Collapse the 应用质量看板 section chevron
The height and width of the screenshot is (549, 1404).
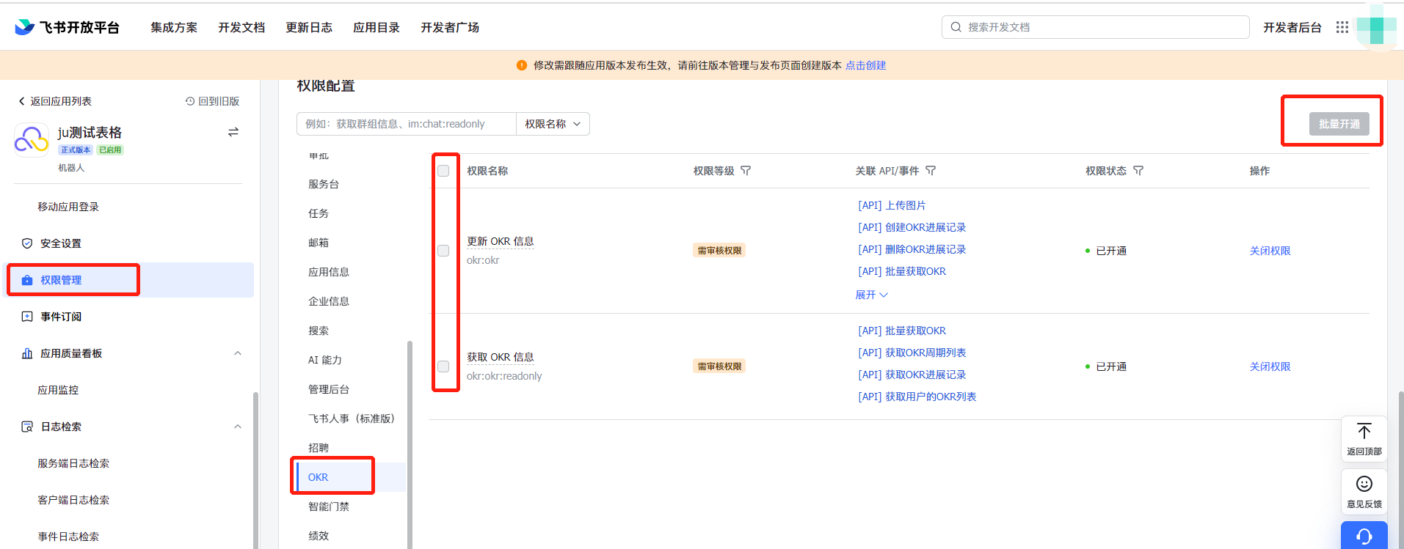[x=238, y=353]
